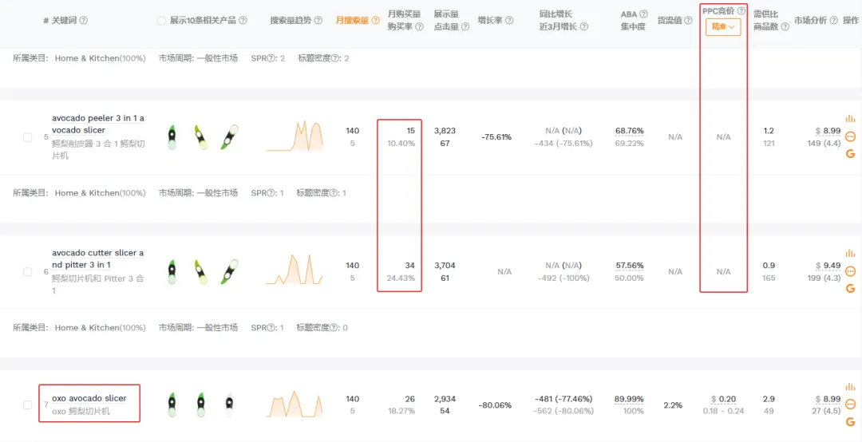Click price $8.99 in oxo avocado slicer row
Screen dimensions: 862x442
(x=828, y=399)
